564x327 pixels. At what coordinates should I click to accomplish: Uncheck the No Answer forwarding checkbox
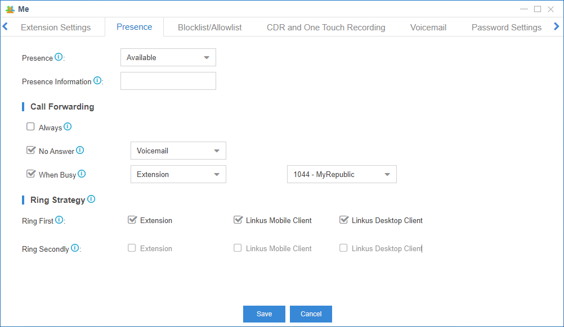30,151
